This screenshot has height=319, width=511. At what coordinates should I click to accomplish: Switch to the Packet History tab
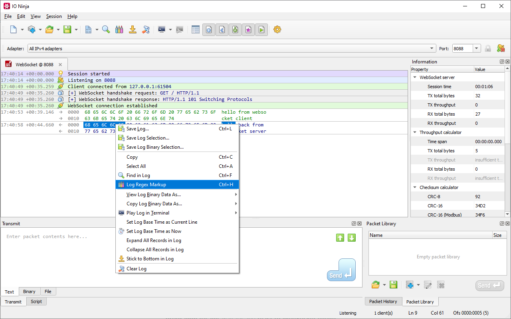point(383,301)
